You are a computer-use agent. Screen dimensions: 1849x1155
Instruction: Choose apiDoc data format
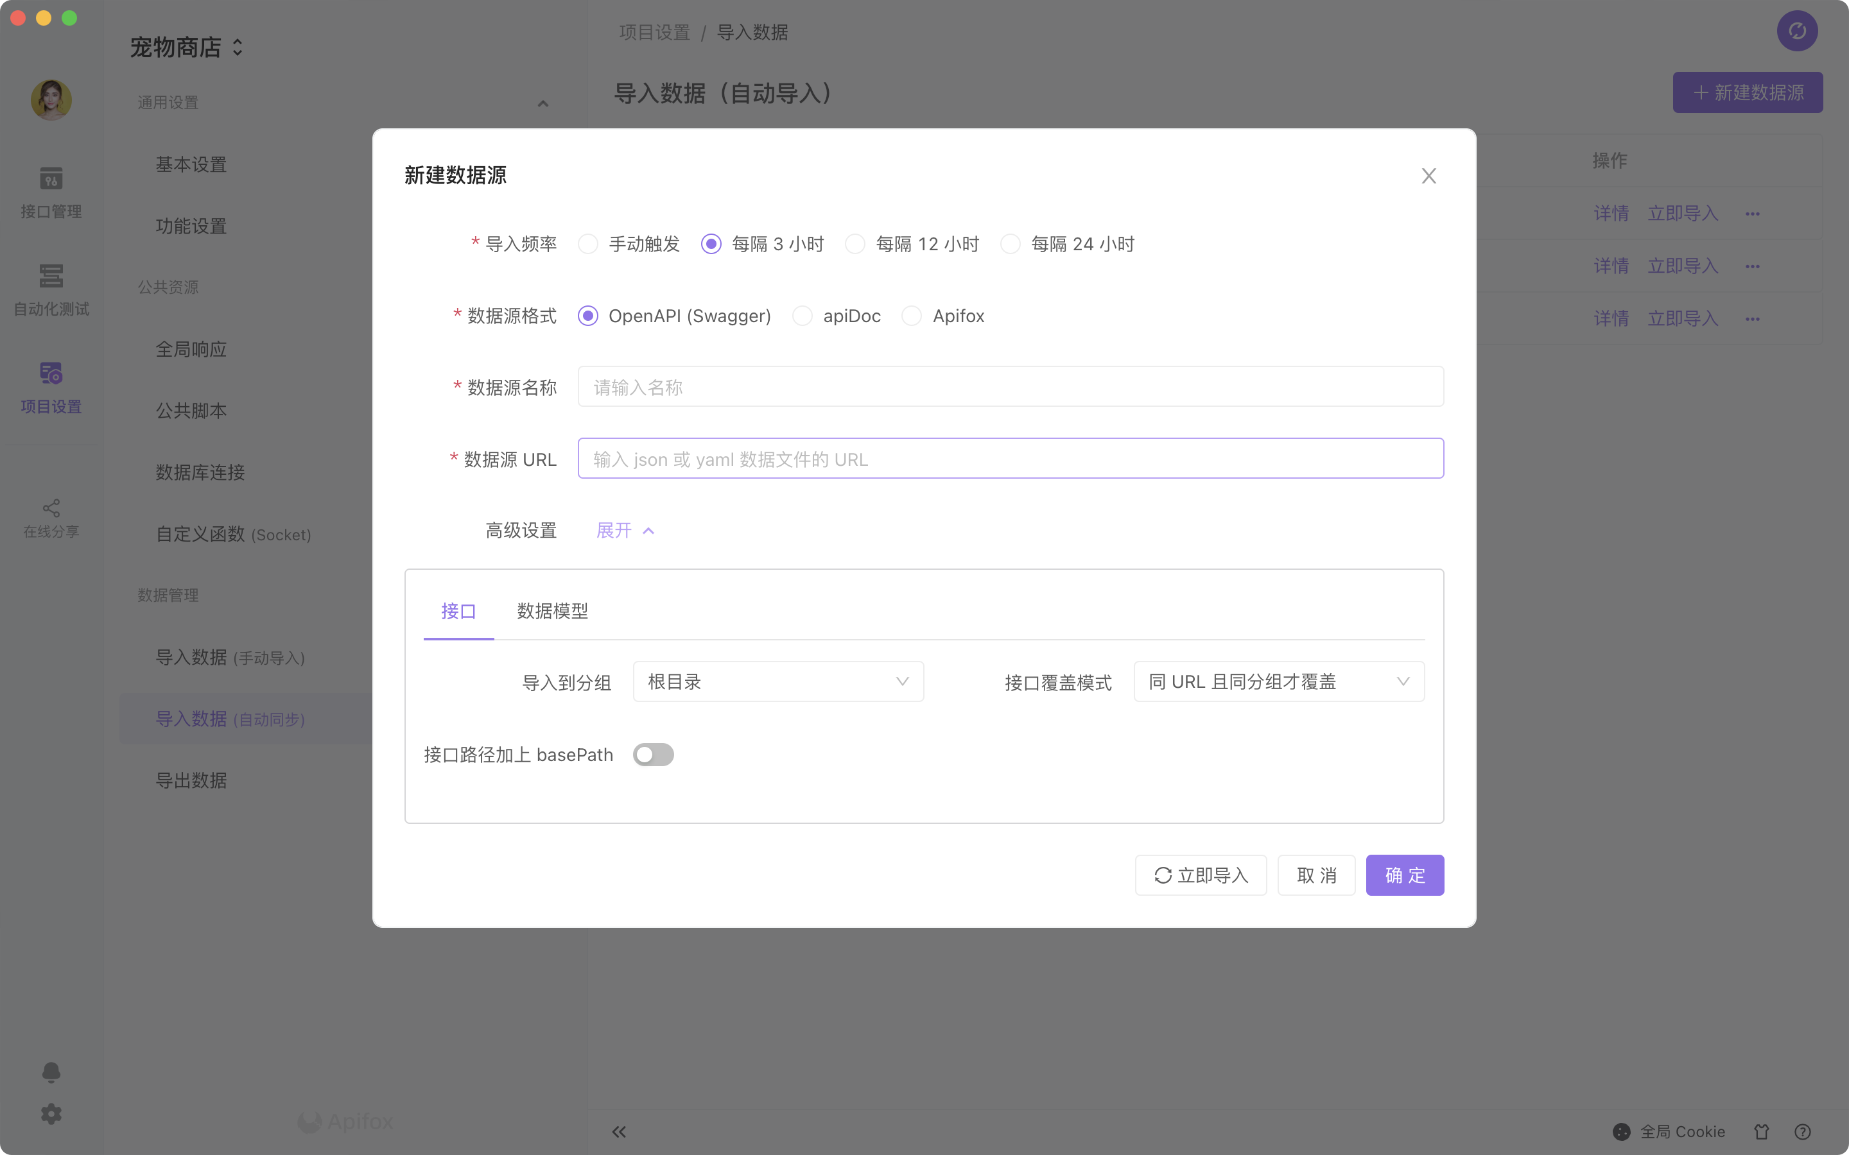pyautogui.click(x=836, y=316)
